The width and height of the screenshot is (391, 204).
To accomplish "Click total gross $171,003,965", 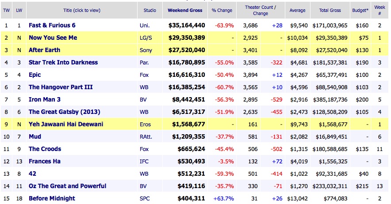I will point(330,26).
